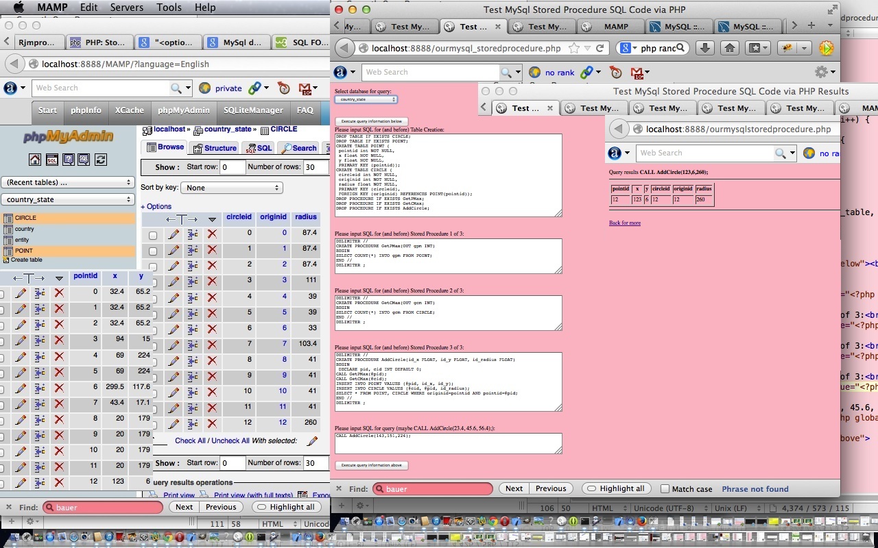
Task: Tick the checkbox for circleid 1 row
Action: 153,251
